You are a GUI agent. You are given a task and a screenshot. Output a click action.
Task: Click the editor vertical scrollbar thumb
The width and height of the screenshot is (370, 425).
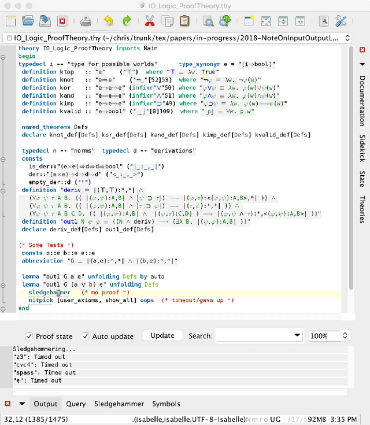pyautogui.click(x=351, y=168)
